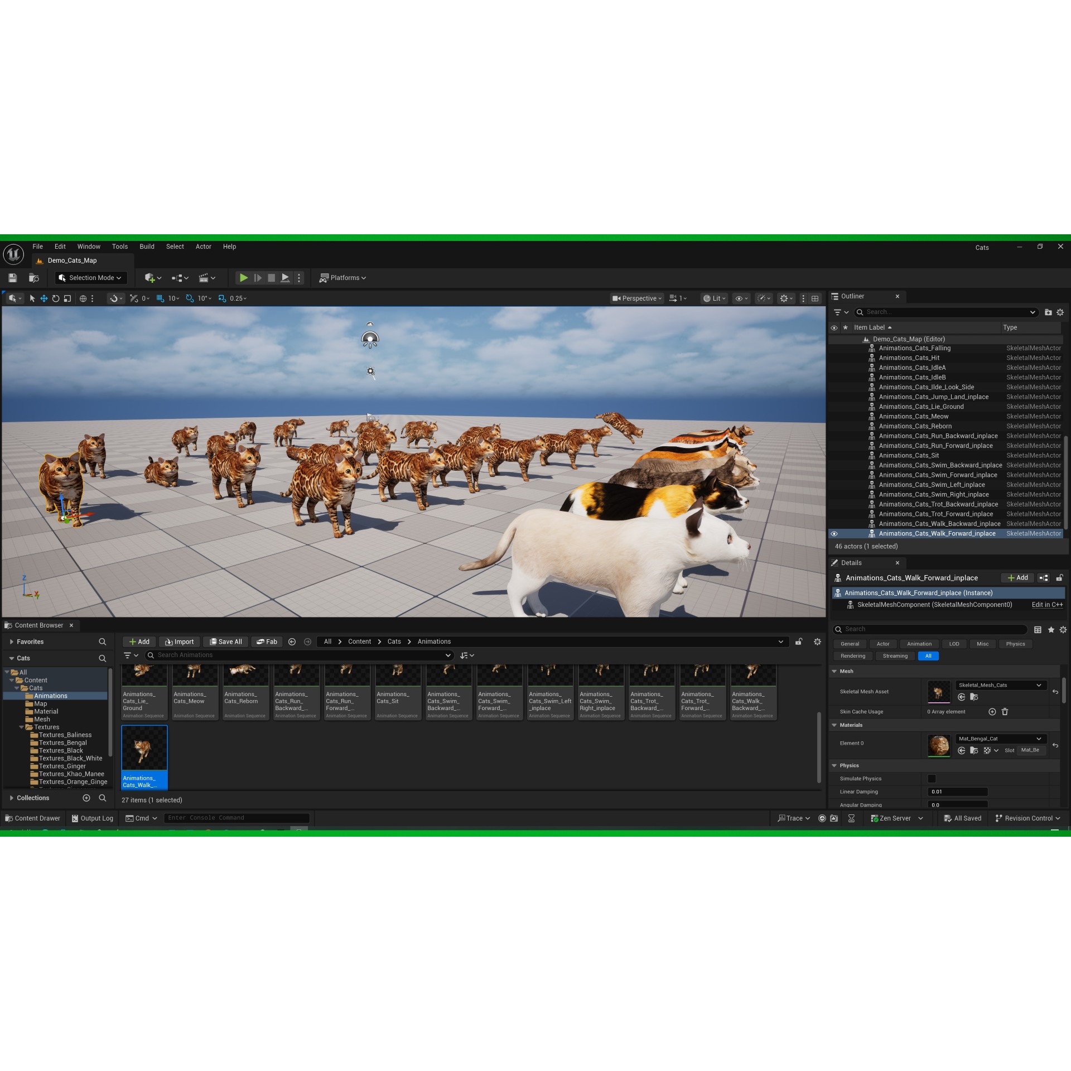Click the Import button in Content Browser
This screenshot has height=1071, width=1071.
179,641
